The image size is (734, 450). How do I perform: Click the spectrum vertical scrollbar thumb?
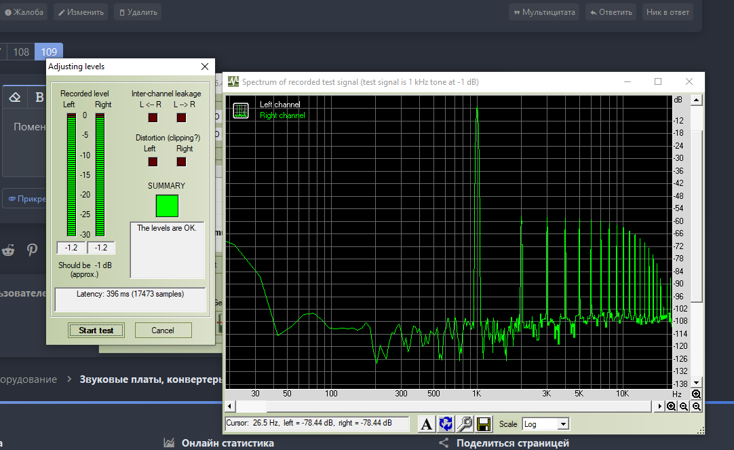click(697, 217)
